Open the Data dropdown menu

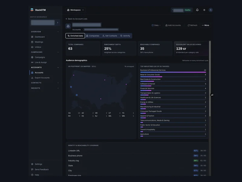click(x=156, y=25)
